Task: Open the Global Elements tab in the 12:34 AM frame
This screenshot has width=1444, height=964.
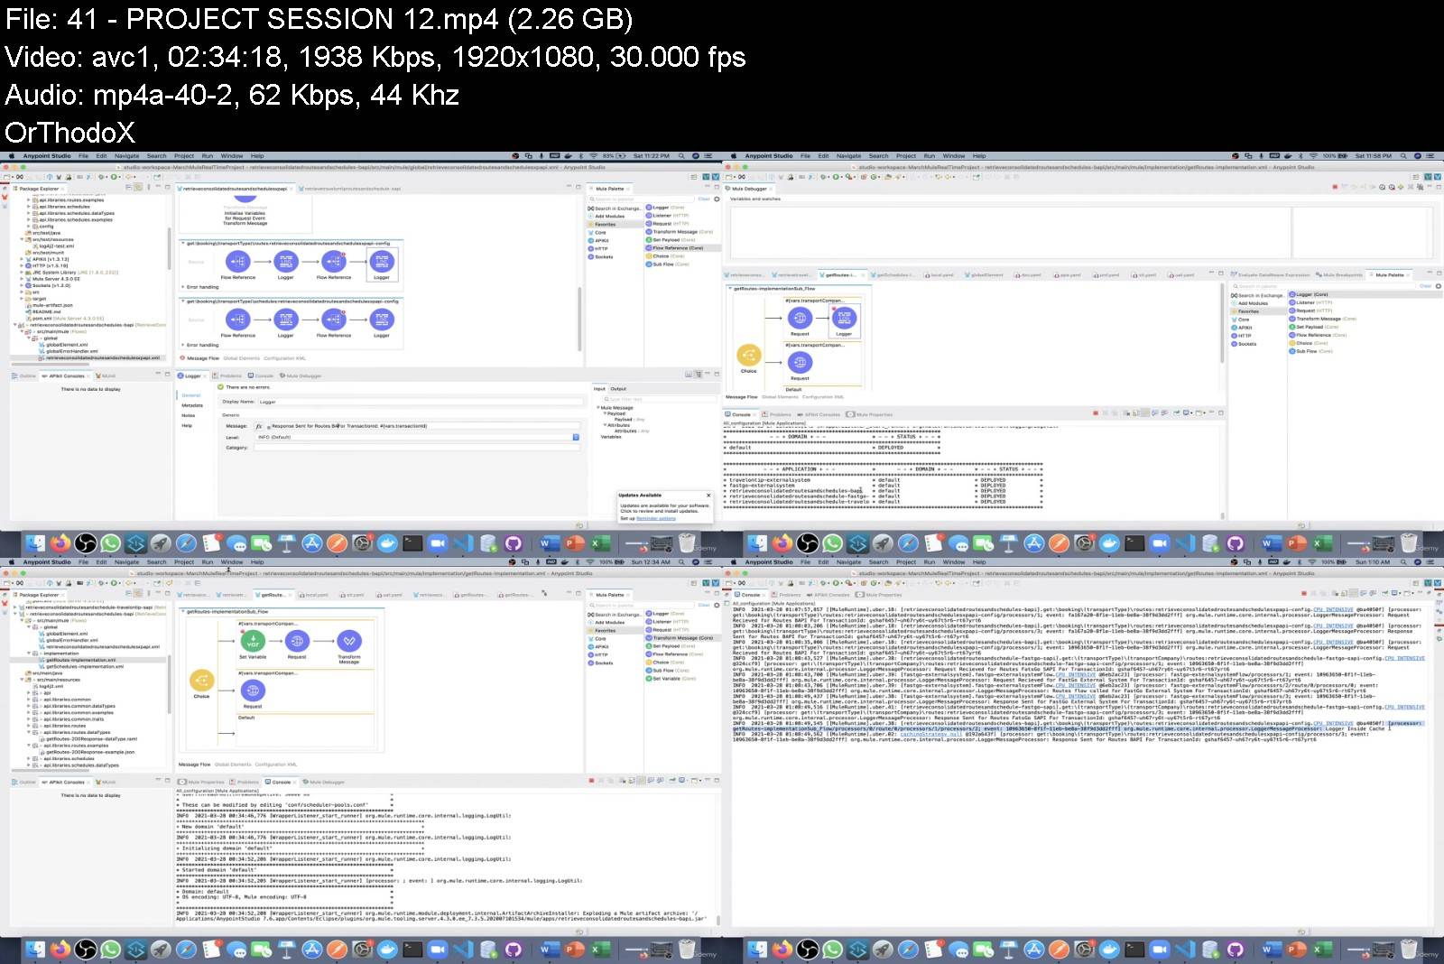Action: click(x=234, y=765)
